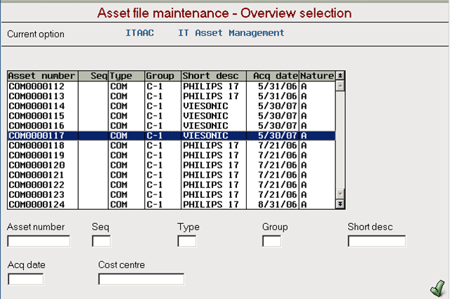
Task: Click the Short desc column header
Action: 214,76
